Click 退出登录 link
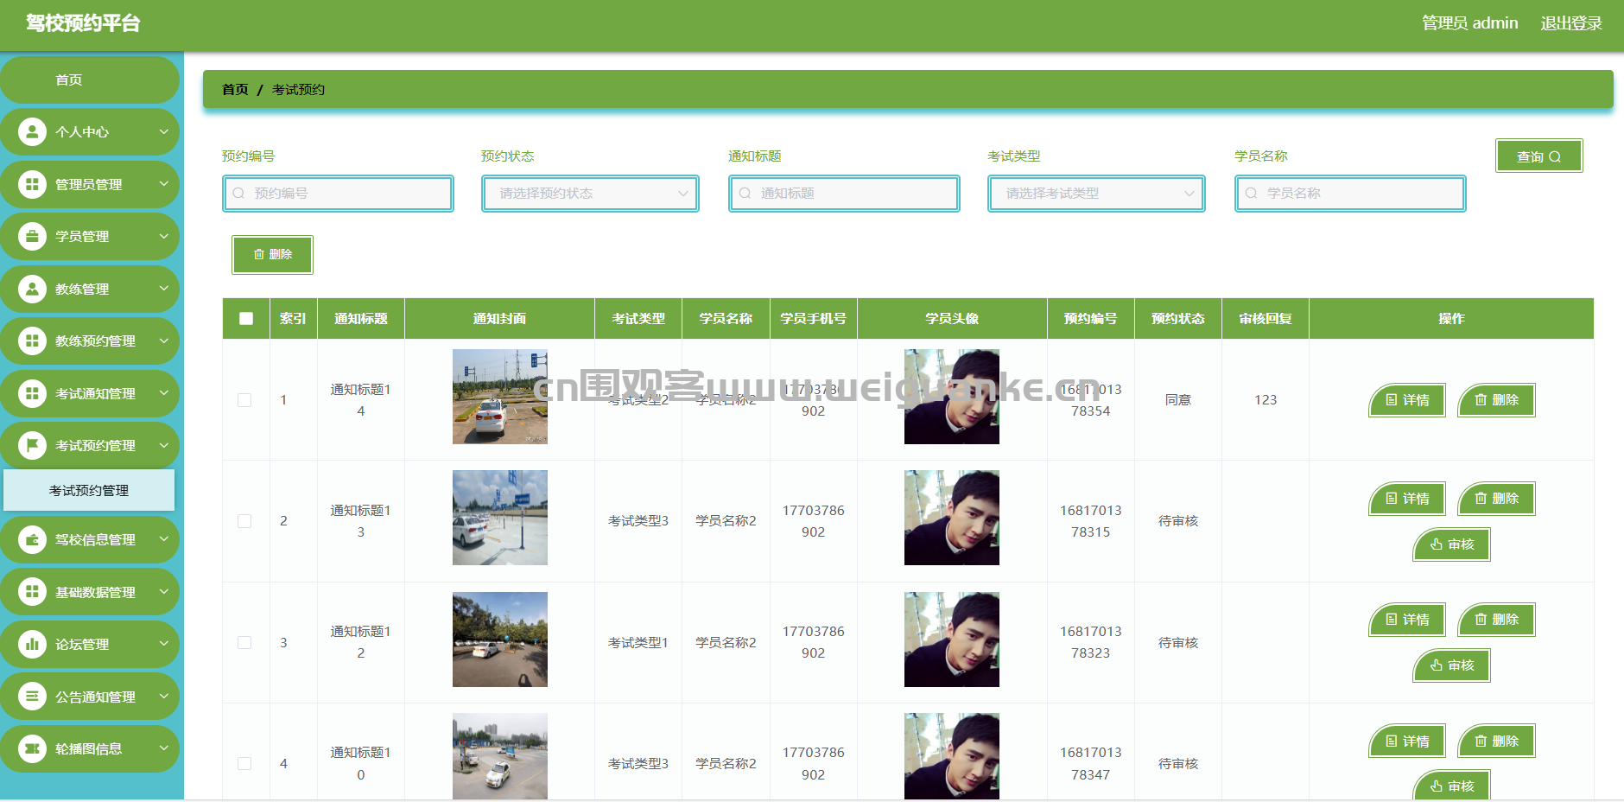This screenshot has width=1624, height=802. point(1571,23)
